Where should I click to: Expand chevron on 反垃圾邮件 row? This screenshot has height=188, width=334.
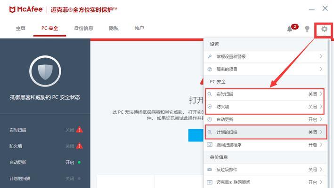321,169
